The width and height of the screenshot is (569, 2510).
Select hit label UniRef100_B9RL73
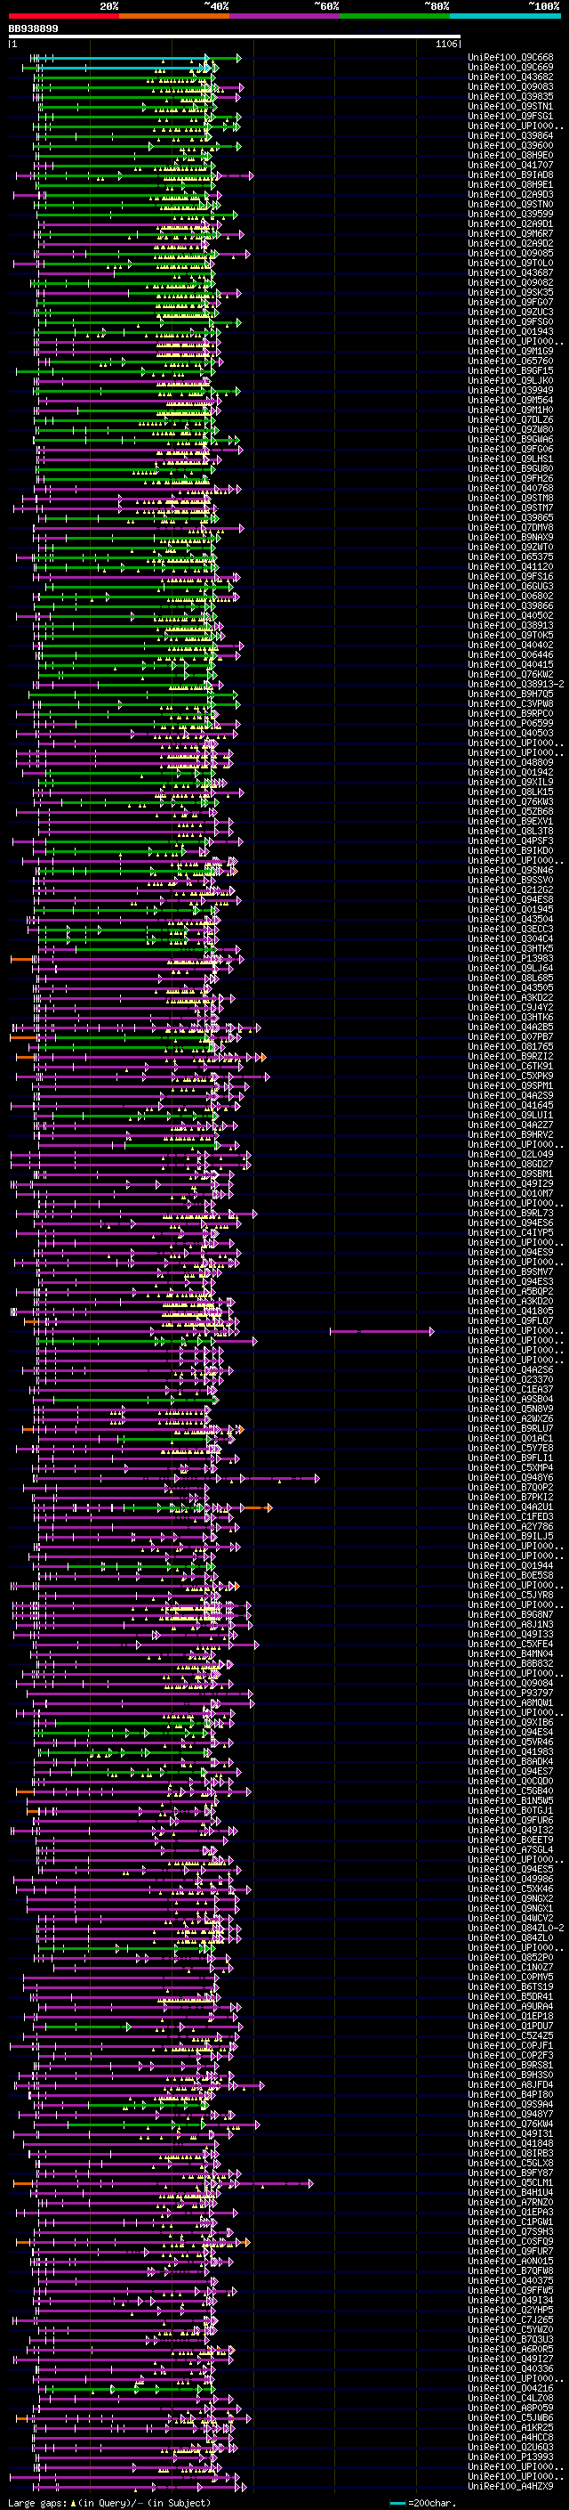[510, 1213]
